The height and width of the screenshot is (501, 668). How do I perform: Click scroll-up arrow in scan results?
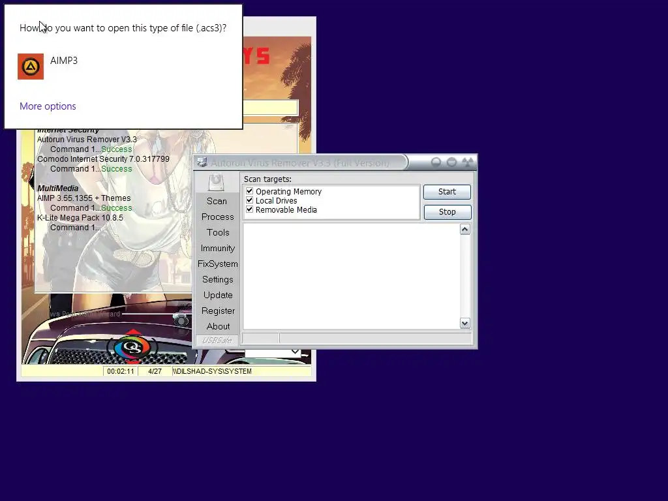click(464, 230)
